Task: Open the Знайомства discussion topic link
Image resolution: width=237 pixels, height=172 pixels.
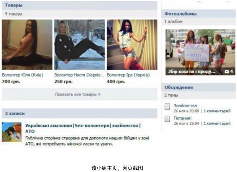Action: [x=185, y=106]
